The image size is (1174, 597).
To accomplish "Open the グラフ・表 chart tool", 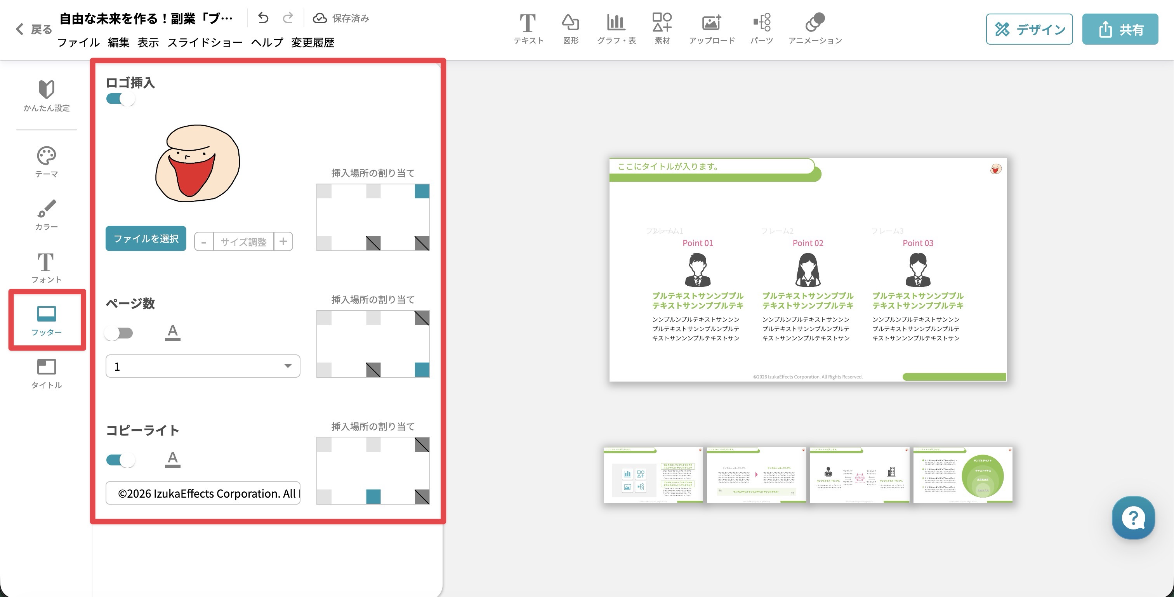I will click(616, 29).
